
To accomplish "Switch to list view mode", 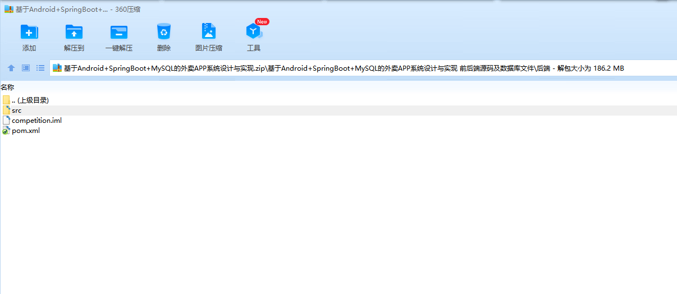I will pos(40,68).
